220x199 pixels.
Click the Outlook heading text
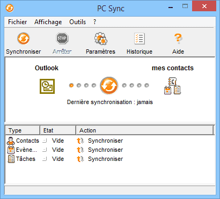click(x=47, y=68)
